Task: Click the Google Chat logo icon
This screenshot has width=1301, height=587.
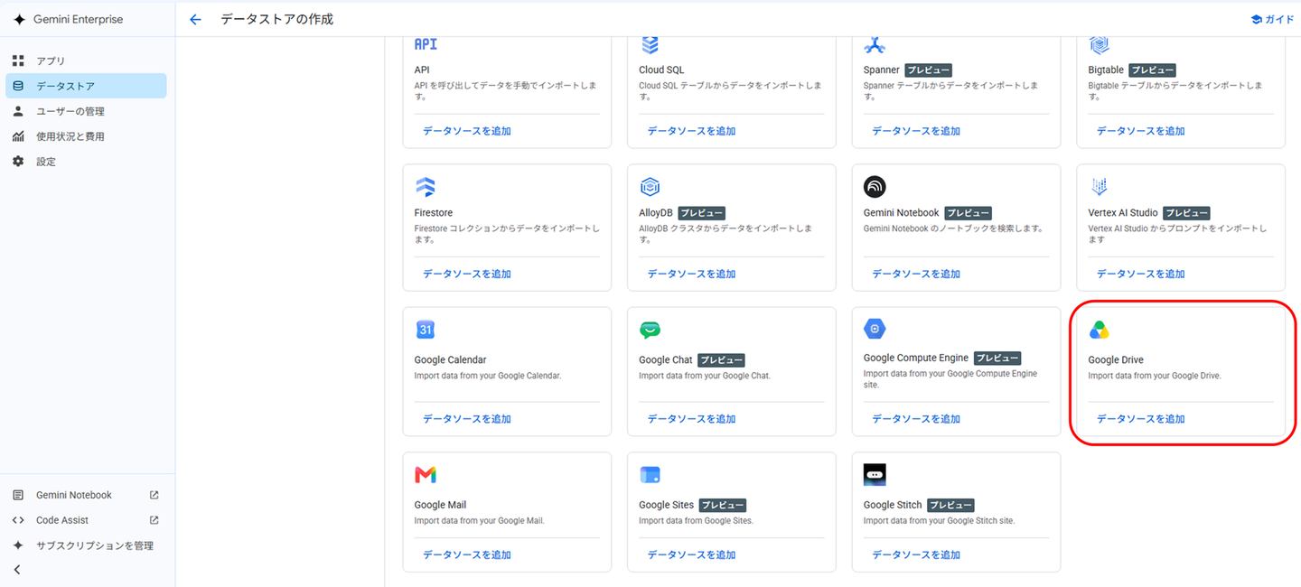Action: coord(650,331)
